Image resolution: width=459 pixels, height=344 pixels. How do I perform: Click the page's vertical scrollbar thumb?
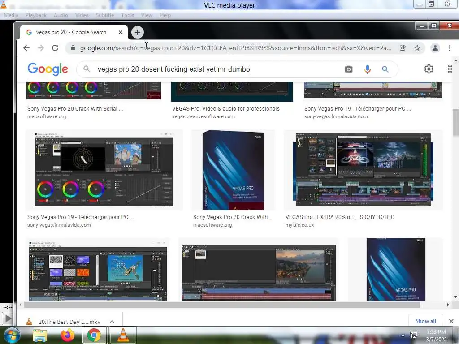click(x=455, y=122)
